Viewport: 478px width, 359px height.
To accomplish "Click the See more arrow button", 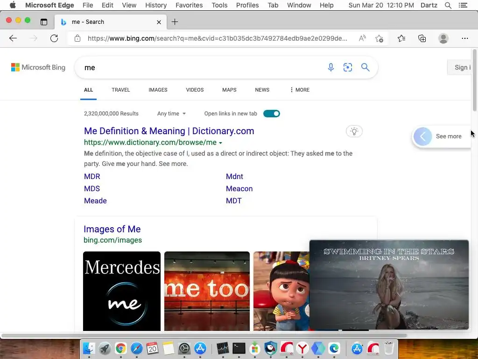I will pyautogui.click(x=423, y=136).
